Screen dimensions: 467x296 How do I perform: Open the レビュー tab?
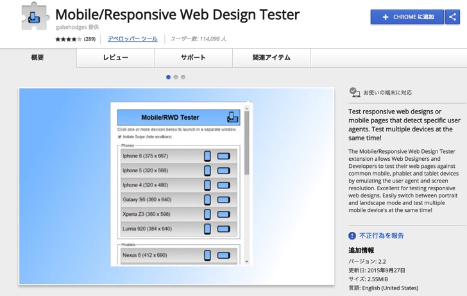(115, 58)
